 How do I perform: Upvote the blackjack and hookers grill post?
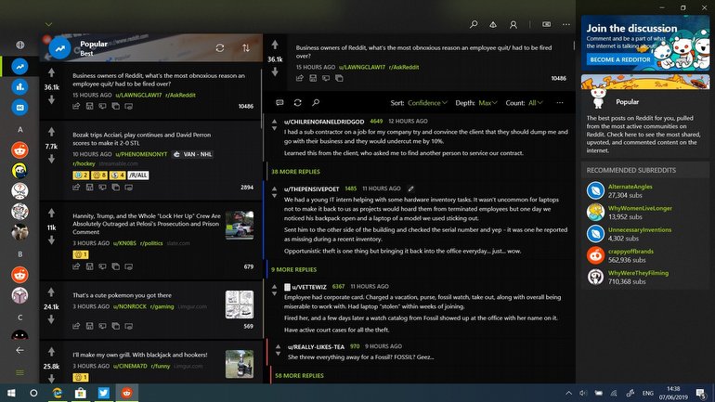(x=51, y=352)
